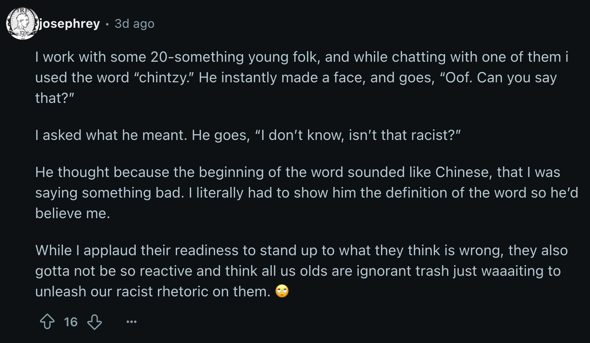Click the eye-roll emoji in the comment
The height and width of the screenshot is (343, 590).
[282, 291]
